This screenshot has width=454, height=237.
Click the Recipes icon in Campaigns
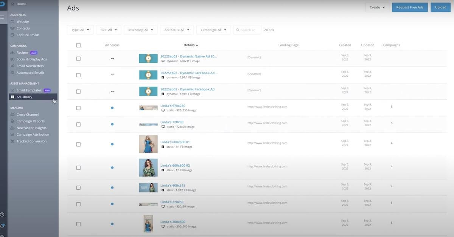point(12,53)
